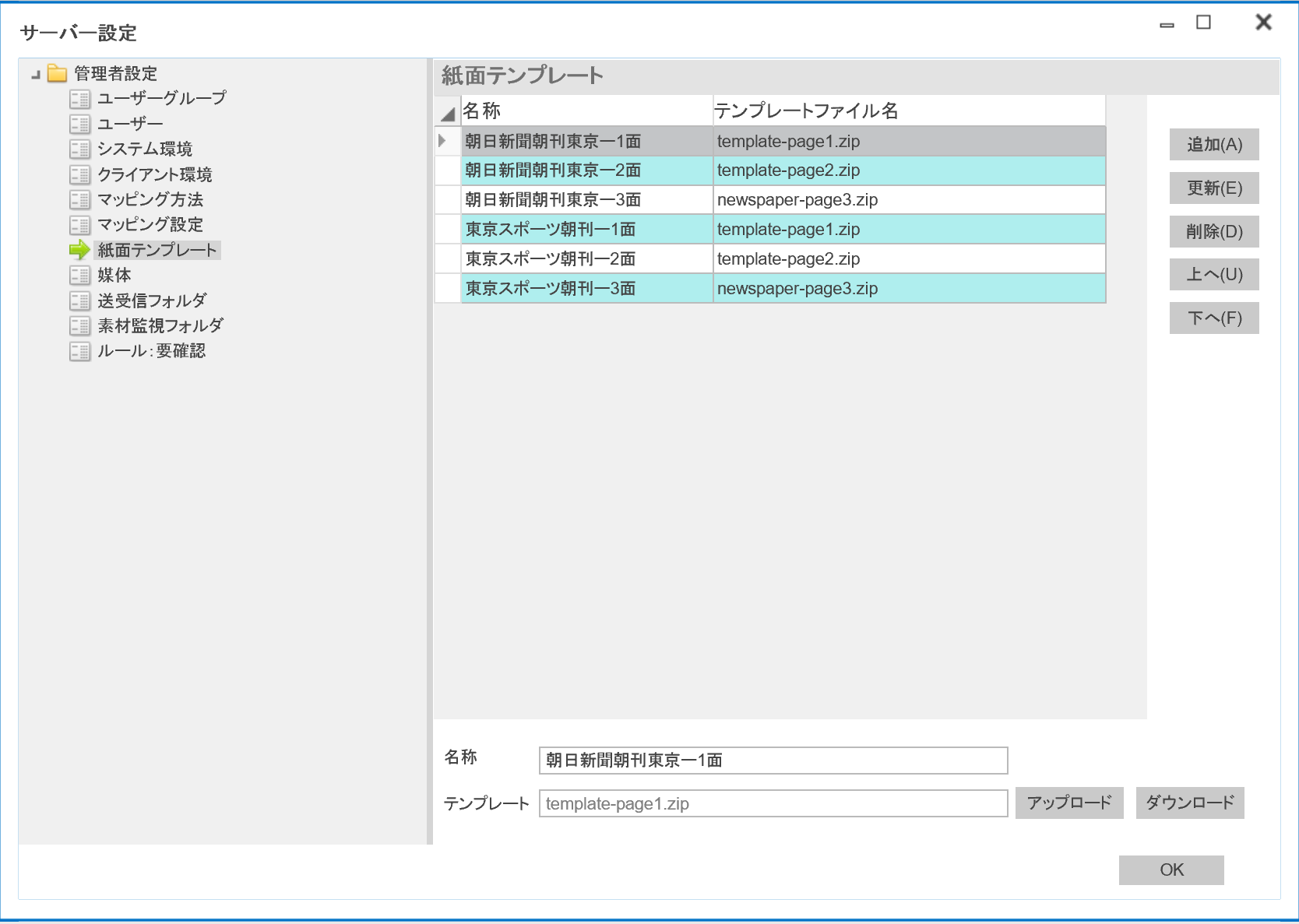Select the 管理者設定 root label
The height and width of the screenshot is (924, 1299).
coord(115,73)
